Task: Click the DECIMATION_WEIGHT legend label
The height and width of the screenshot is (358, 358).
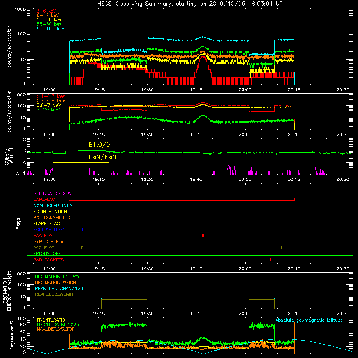Action: click(x=57, y=282)
